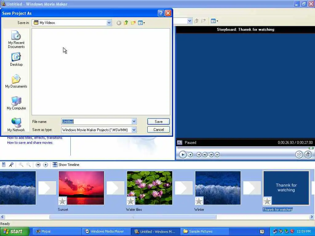
Task: Click the video effect star on Sunset
Action: click(x=62, y=201)
